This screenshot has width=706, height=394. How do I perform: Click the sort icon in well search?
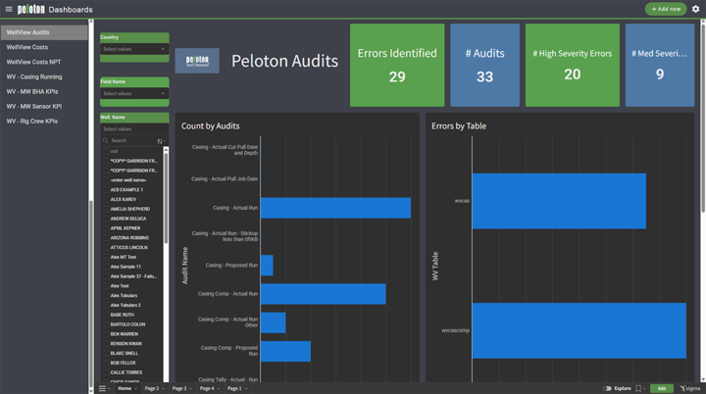tap(160, 141)
